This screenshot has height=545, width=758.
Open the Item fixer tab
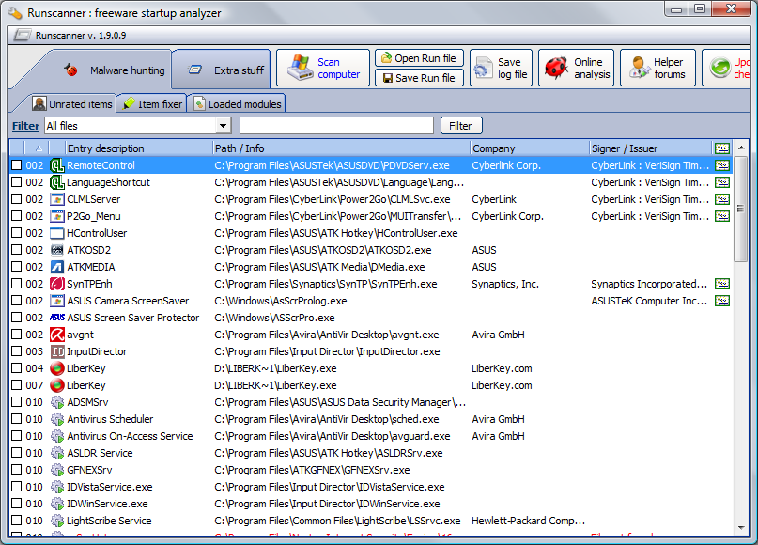tap(153, 104)
